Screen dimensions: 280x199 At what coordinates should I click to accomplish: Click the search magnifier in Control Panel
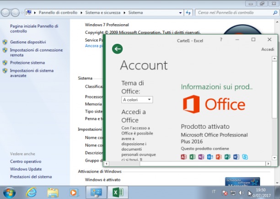coord(275,13)
